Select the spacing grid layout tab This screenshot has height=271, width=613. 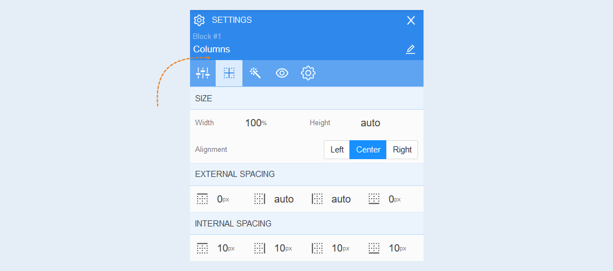pos(229,73)
